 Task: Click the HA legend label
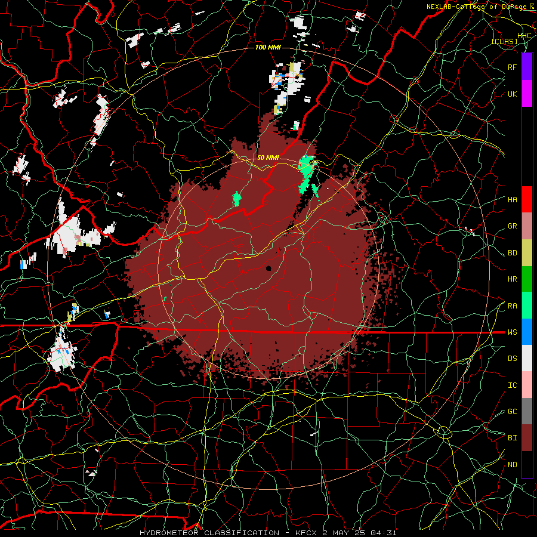[x=512, y=200]
